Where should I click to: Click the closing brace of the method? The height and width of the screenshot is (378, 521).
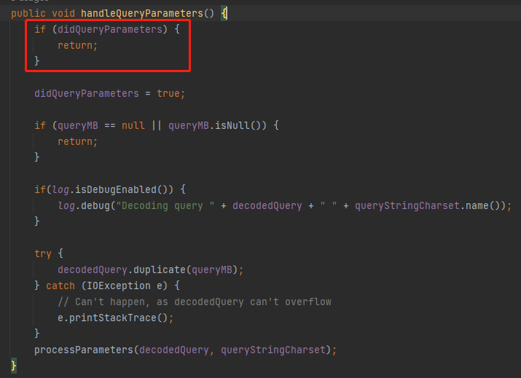[x=14, y=366]
